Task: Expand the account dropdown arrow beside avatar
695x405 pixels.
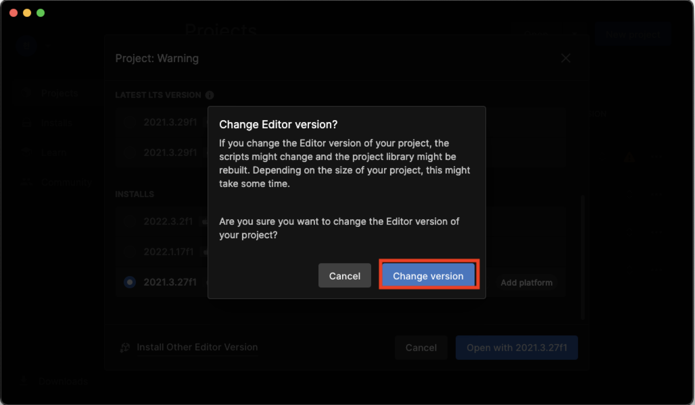Action: (48, 45)
